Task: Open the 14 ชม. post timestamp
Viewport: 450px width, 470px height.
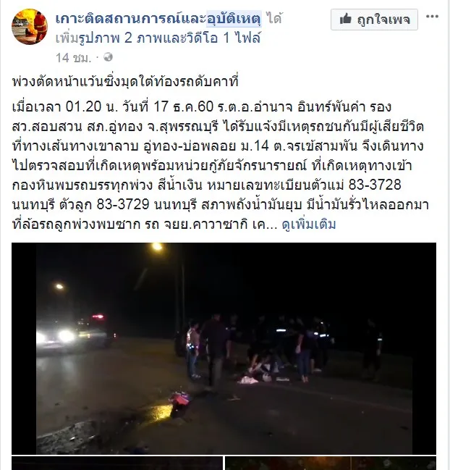Action: (73, 57)
